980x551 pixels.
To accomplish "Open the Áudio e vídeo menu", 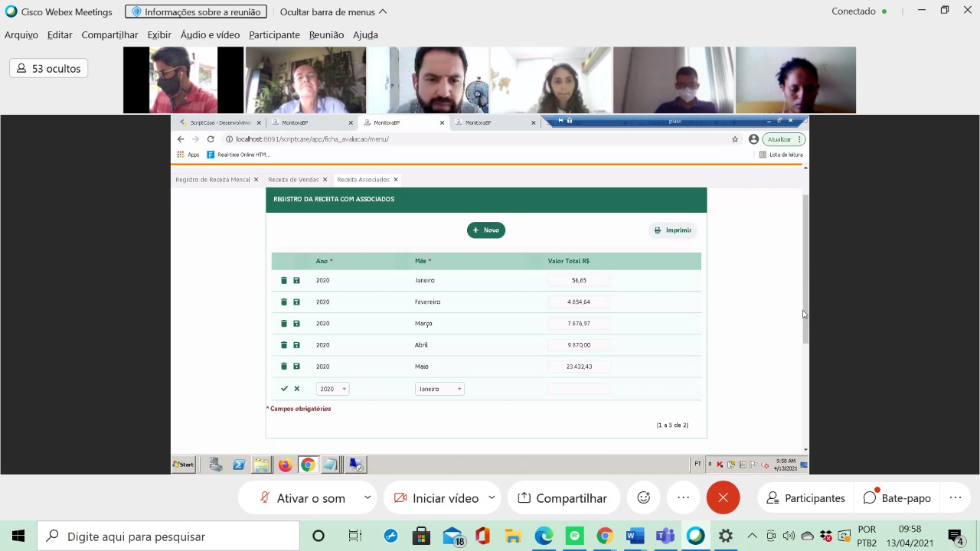I will (210, 34).
